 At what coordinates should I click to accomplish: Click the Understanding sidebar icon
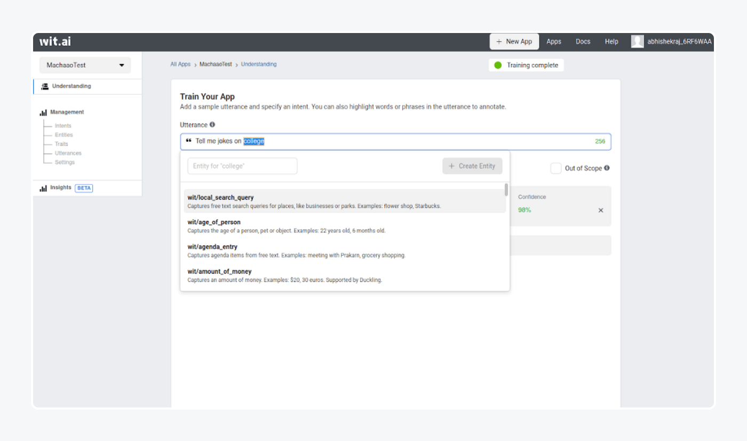(45, 86)
